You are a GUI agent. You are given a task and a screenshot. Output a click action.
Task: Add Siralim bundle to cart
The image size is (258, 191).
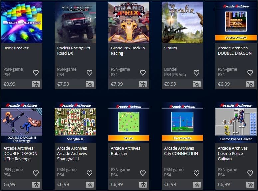click(x=197, y=84)
